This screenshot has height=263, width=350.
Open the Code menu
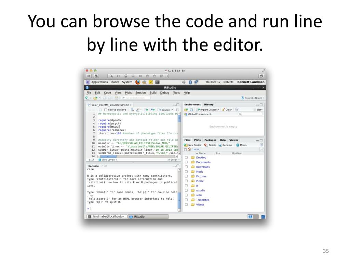point(107,92)
